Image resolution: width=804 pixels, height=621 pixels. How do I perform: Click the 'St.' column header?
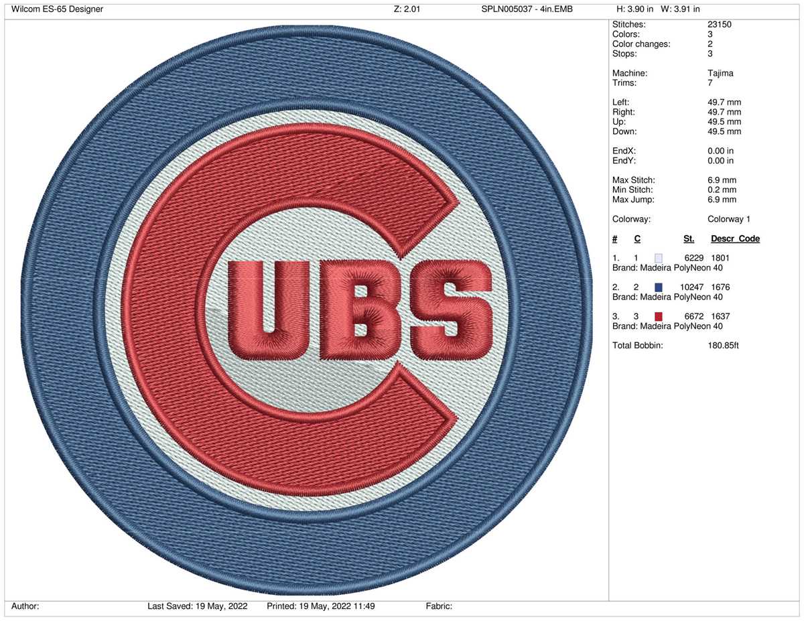(689, 238)
